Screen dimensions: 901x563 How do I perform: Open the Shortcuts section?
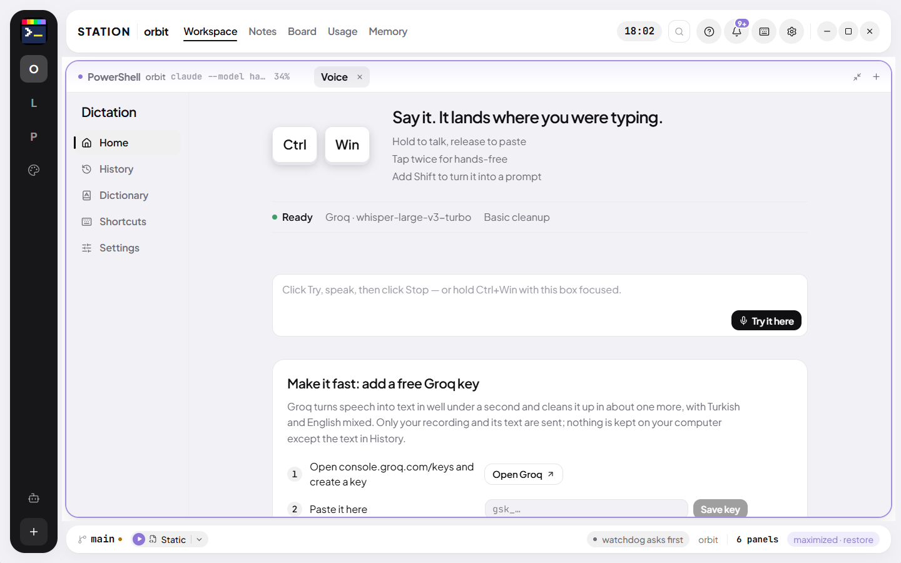pyautogui.click(x=128, y=221)
